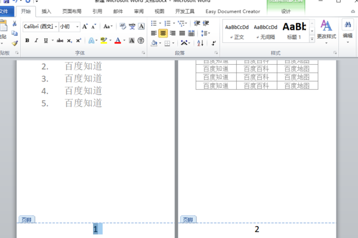This screenshot has height=238, width=358.
Task: Apply the 无间隔 style
Action: (x=266, y=32)
